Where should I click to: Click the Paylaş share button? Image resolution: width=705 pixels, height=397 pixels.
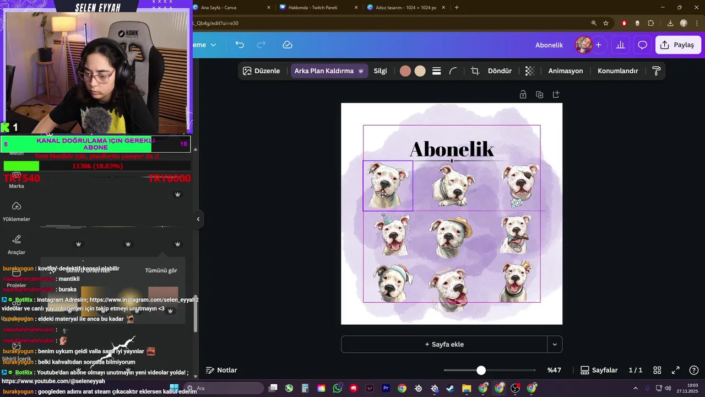click(x=677, y=45)
